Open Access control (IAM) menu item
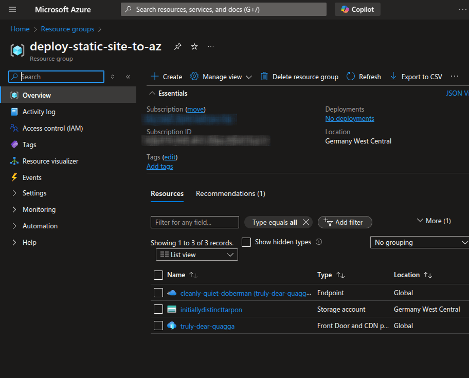This screenshot has height=378, width=469. 52,128
